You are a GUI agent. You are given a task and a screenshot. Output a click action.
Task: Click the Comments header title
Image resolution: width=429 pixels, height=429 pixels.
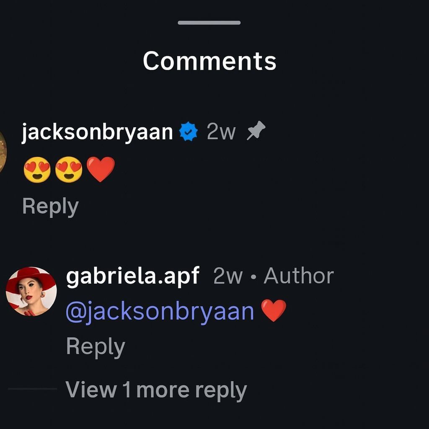pos(209,61)
